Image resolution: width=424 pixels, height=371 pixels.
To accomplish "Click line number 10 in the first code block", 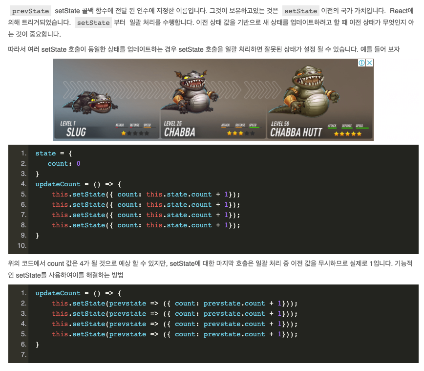I will (22, 246).
